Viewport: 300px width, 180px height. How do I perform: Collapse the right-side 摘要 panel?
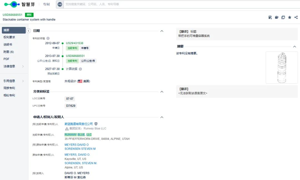coord(294,46)
